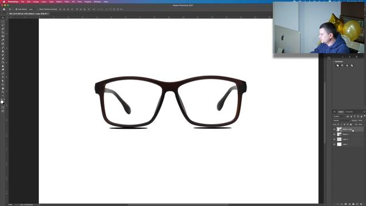Viewport: 366px width, 206px height.
Task: Open the Image menu
Action: pos(35,2)
